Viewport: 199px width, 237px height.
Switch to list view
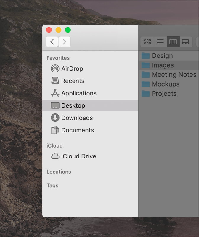pos(160,42)
